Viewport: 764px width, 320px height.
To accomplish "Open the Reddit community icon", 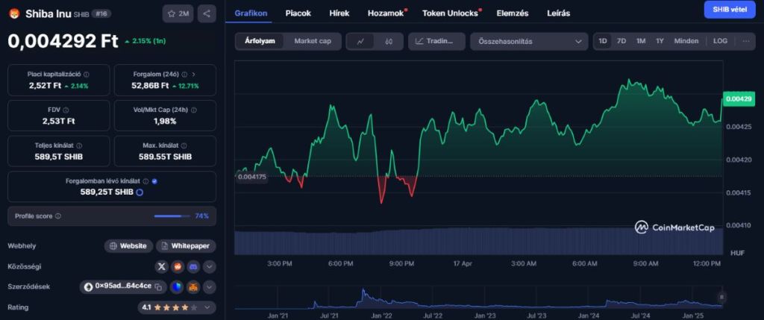I will click(178, 266).
